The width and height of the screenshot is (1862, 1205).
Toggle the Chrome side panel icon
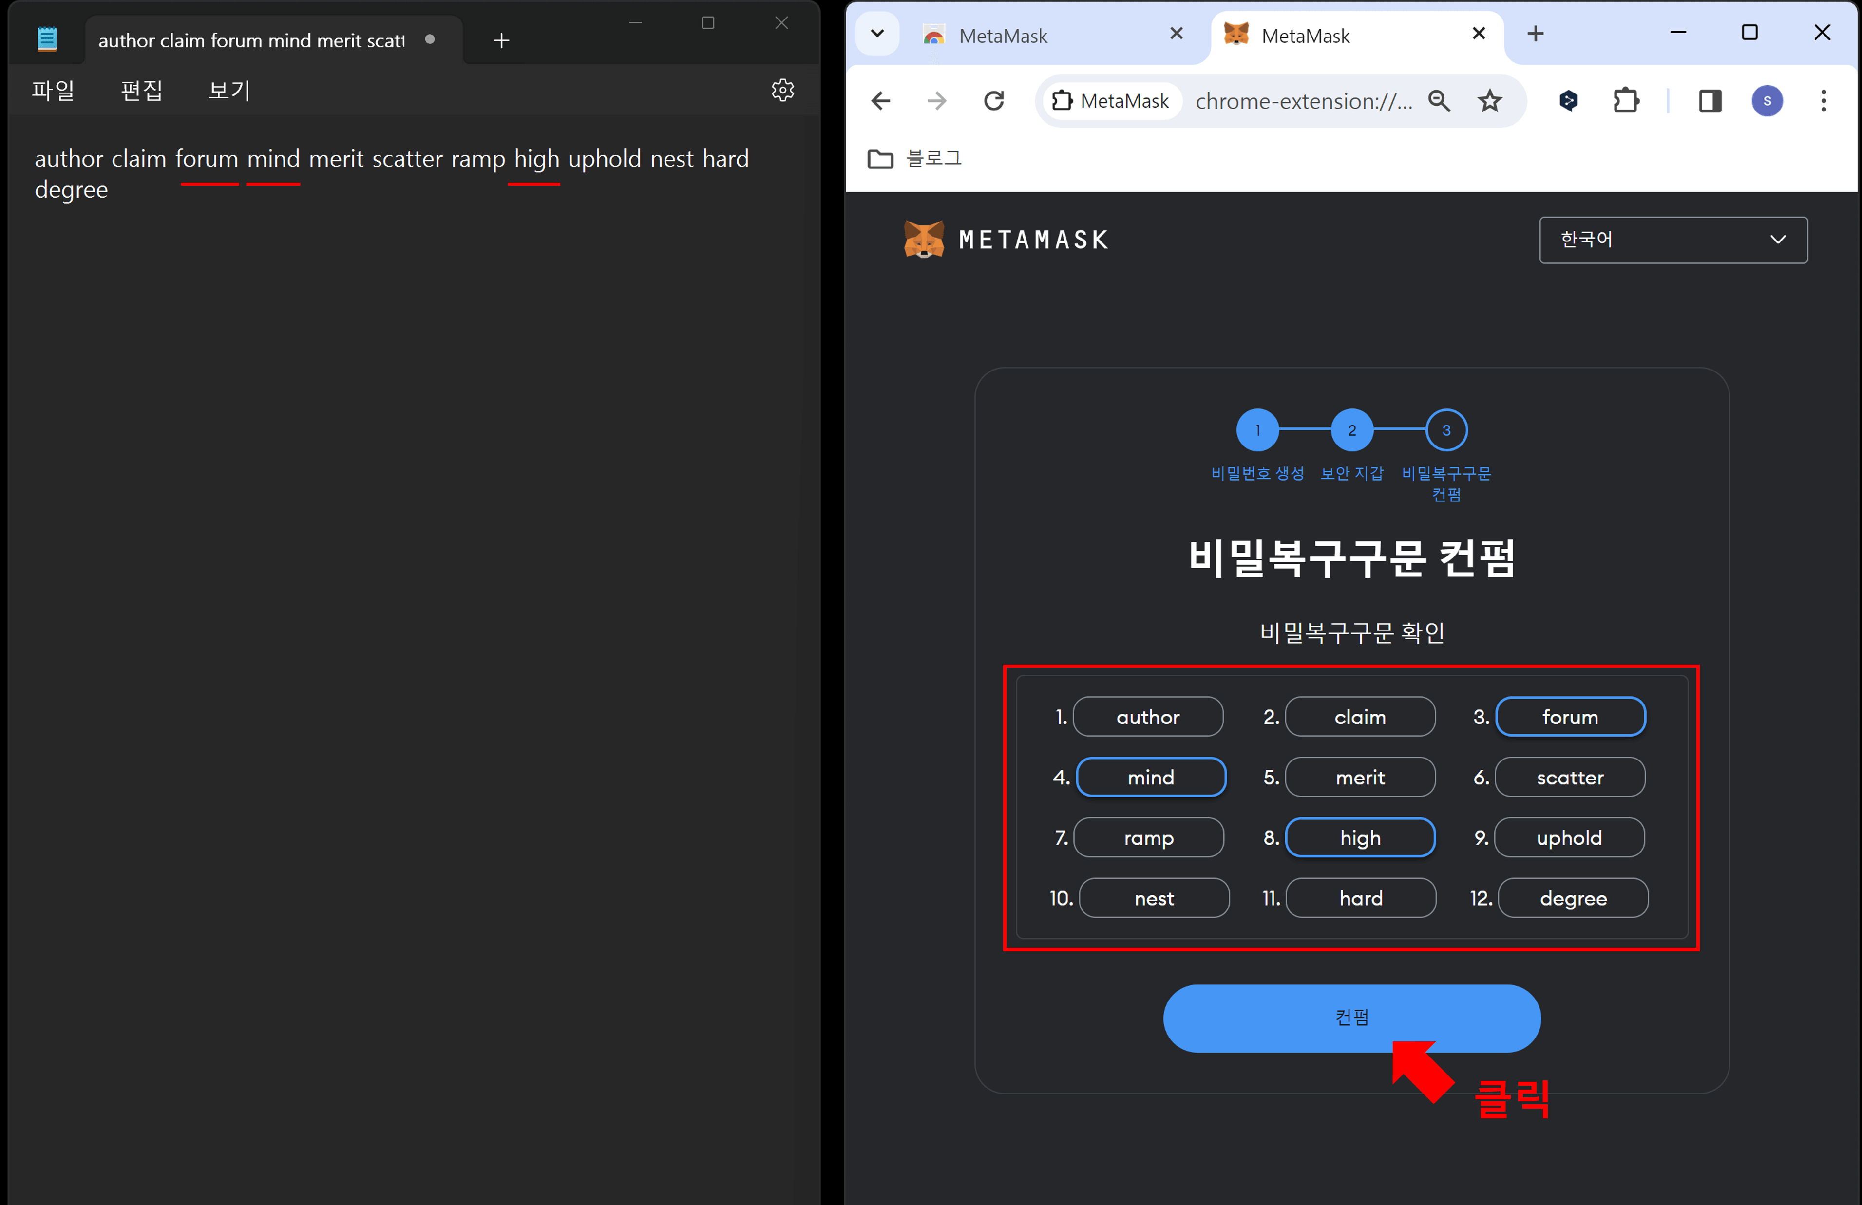(1710, 101)
